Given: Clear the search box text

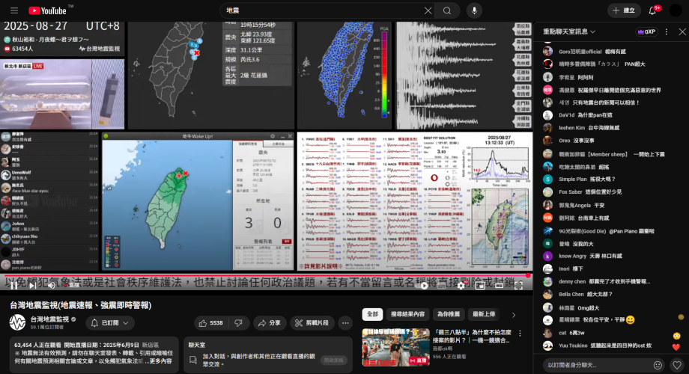Looking at the screenshot, I should point(428,10).
